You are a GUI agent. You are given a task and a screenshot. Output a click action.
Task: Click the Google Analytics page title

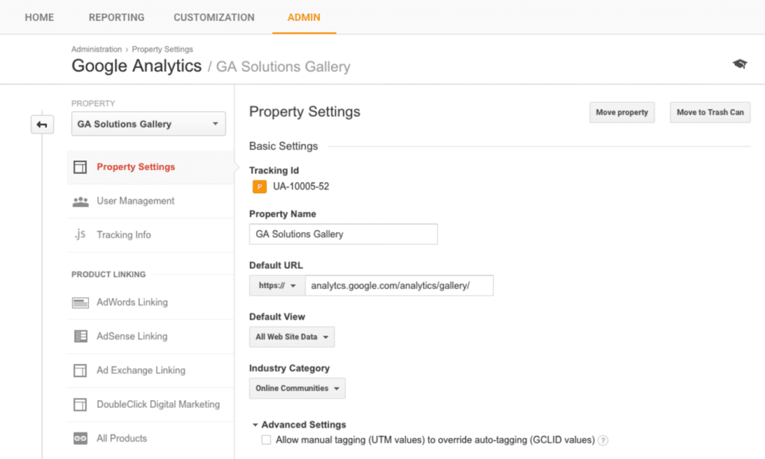[137, 66]
